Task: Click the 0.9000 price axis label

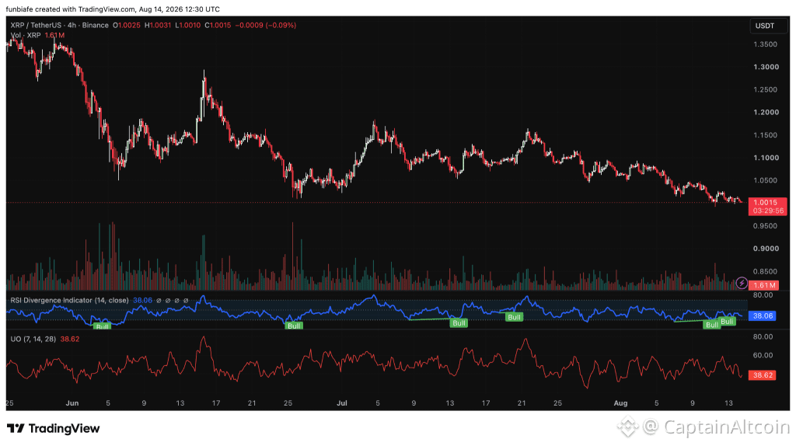Action: click(766, 249)
